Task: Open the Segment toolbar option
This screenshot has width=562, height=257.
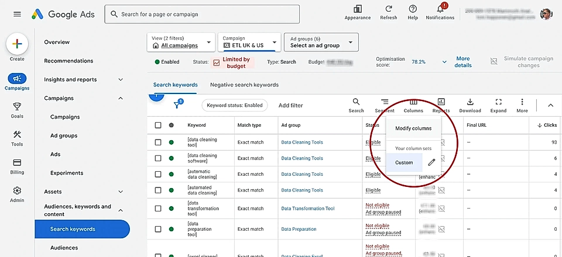Action: pos(385,106)
